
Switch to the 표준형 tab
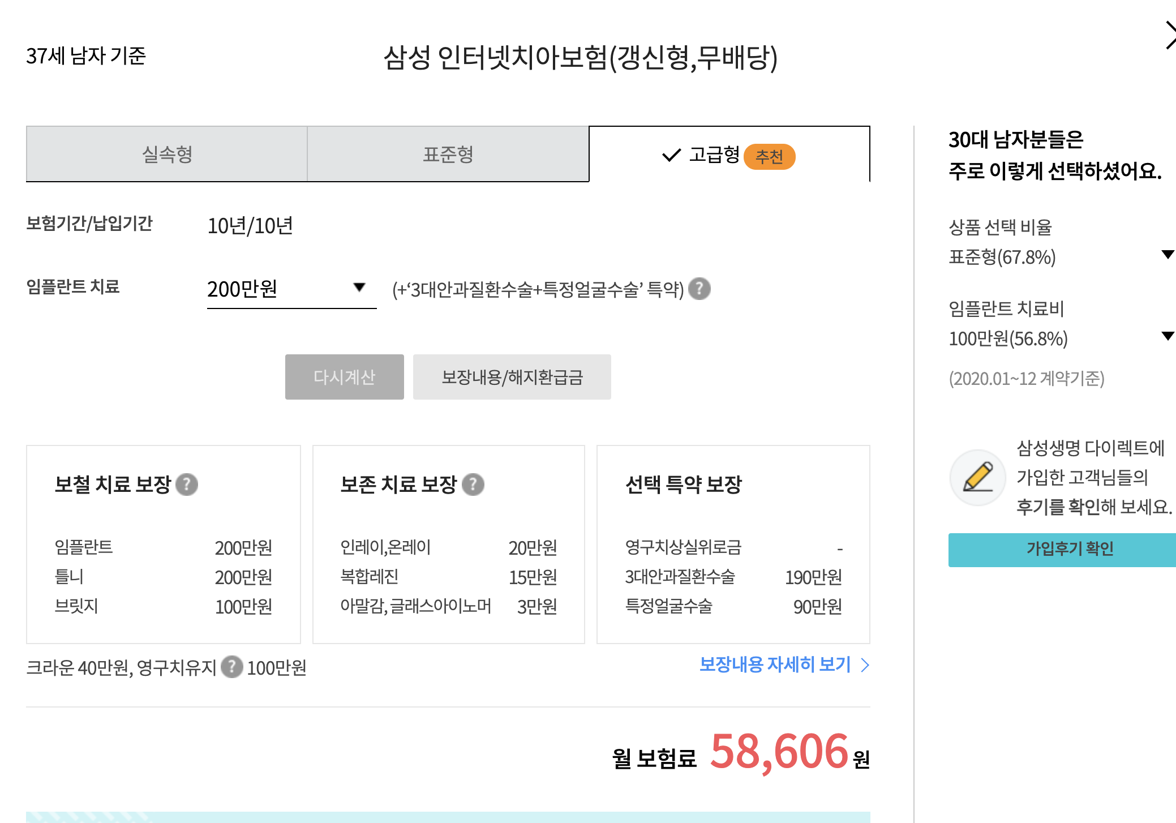coord(448,154)
